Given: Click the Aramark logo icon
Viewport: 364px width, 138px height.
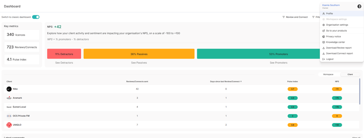Looking at the screenshot, I should coord(9,98).
